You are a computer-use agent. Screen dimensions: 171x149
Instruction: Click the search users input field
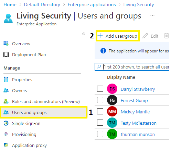pos(132,67)
